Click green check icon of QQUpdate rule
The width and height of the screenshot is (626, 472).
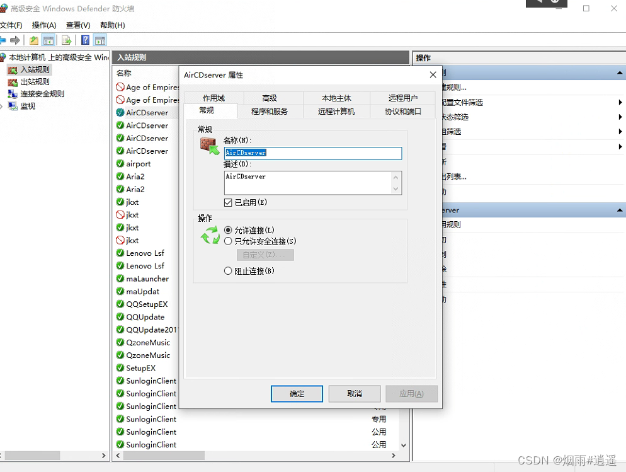tap(120, 317)
